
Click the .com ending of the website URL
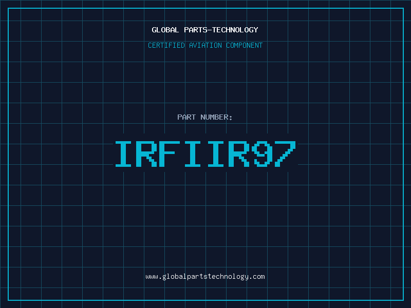257,277
